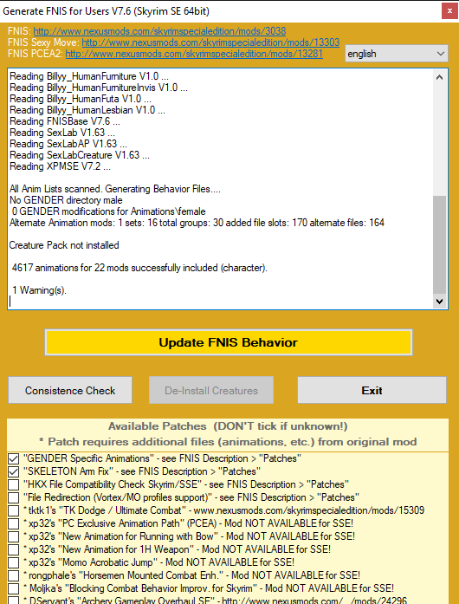Open the FNIS nexusmods link 3038
The image size is (459, 604).
(x=159, y=31)
